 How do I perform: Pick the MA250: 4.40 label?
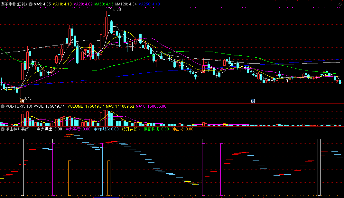click(x=149, y=4)
